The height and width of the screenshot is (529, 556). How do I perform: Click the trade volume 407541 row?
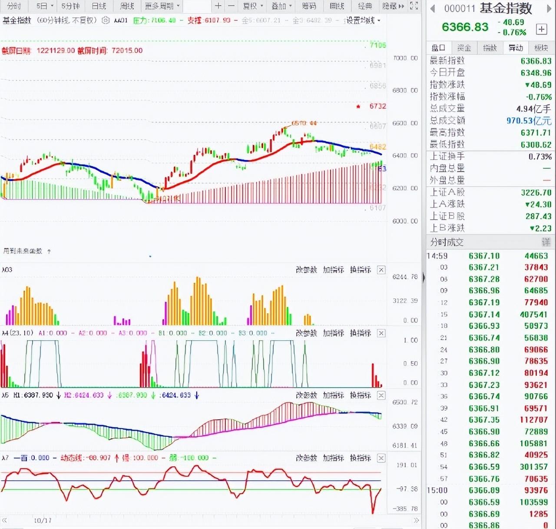(x=489, y=315)
